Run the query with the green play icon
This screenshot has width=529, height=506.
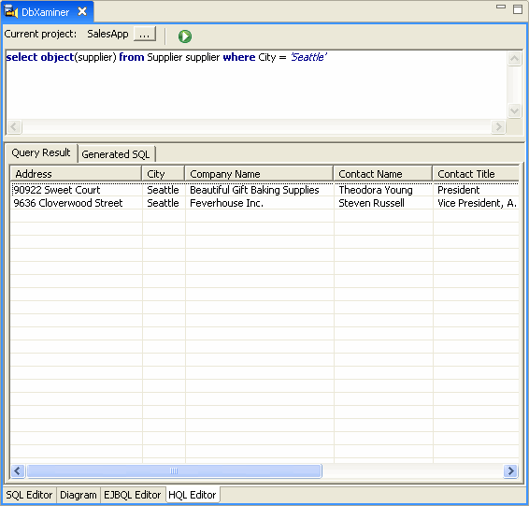point(185,36)
